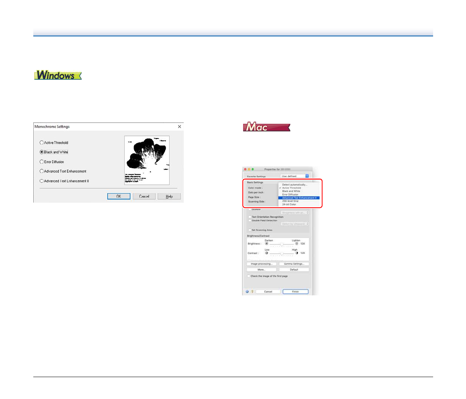The image size is (466, 399).
Task: Click the high contrast half-circle icon
Action: [x=296, y=253]
